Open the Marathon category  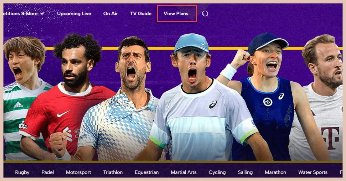(x=276, y=172)
